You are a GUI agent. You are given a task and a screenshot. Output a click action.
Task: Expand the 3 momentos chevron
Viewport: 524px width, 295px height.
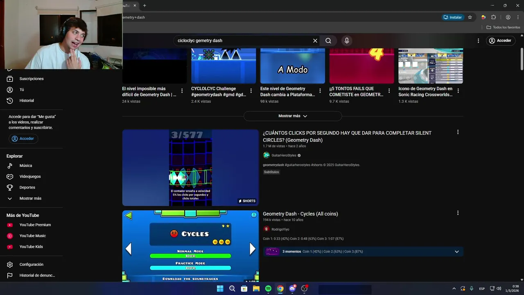click(x=457, y=252)
